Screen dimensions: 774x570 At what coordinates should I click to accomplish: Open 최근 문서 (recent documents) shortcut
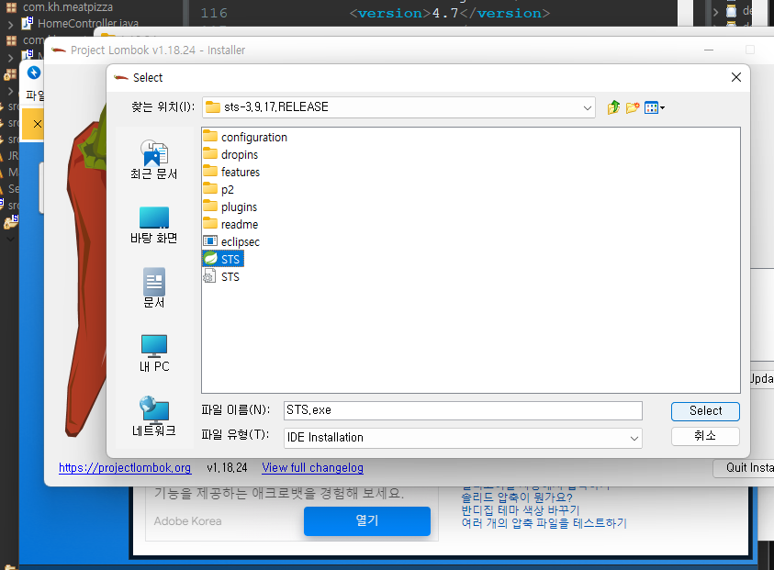[154, 160]
